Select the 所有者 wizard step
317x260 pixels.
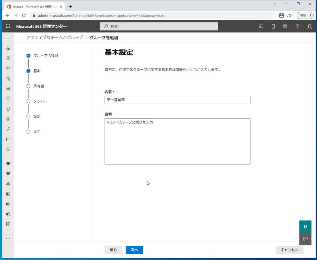coord(38,86)
